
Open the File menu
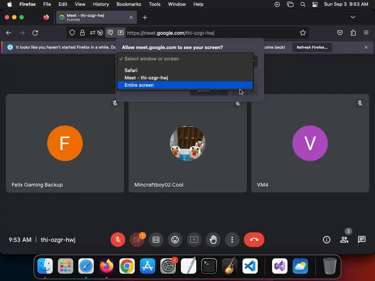tap(47, 4)
